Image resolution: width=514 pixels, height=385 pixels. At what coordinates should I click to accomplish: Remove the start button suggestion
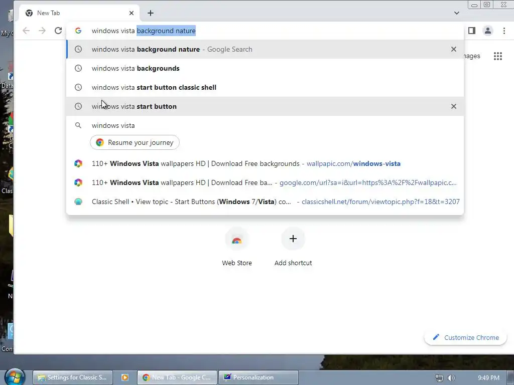(454, 106)
